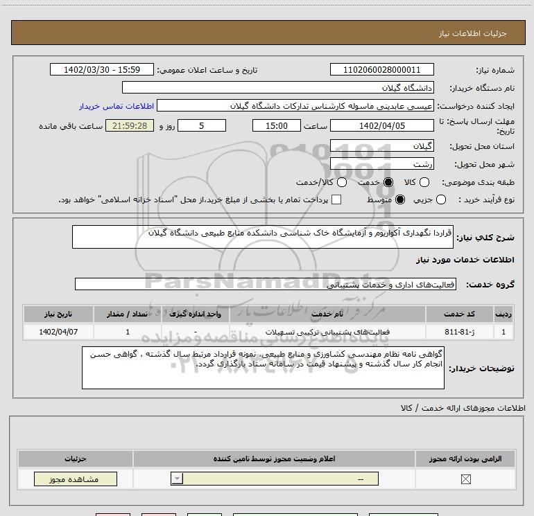This screenshot has width=534, height=516.
Task: Click the cell فعالیت‌های پشتیبانی ترکیبی تسهیلات
Action: [x=327, y=332]
